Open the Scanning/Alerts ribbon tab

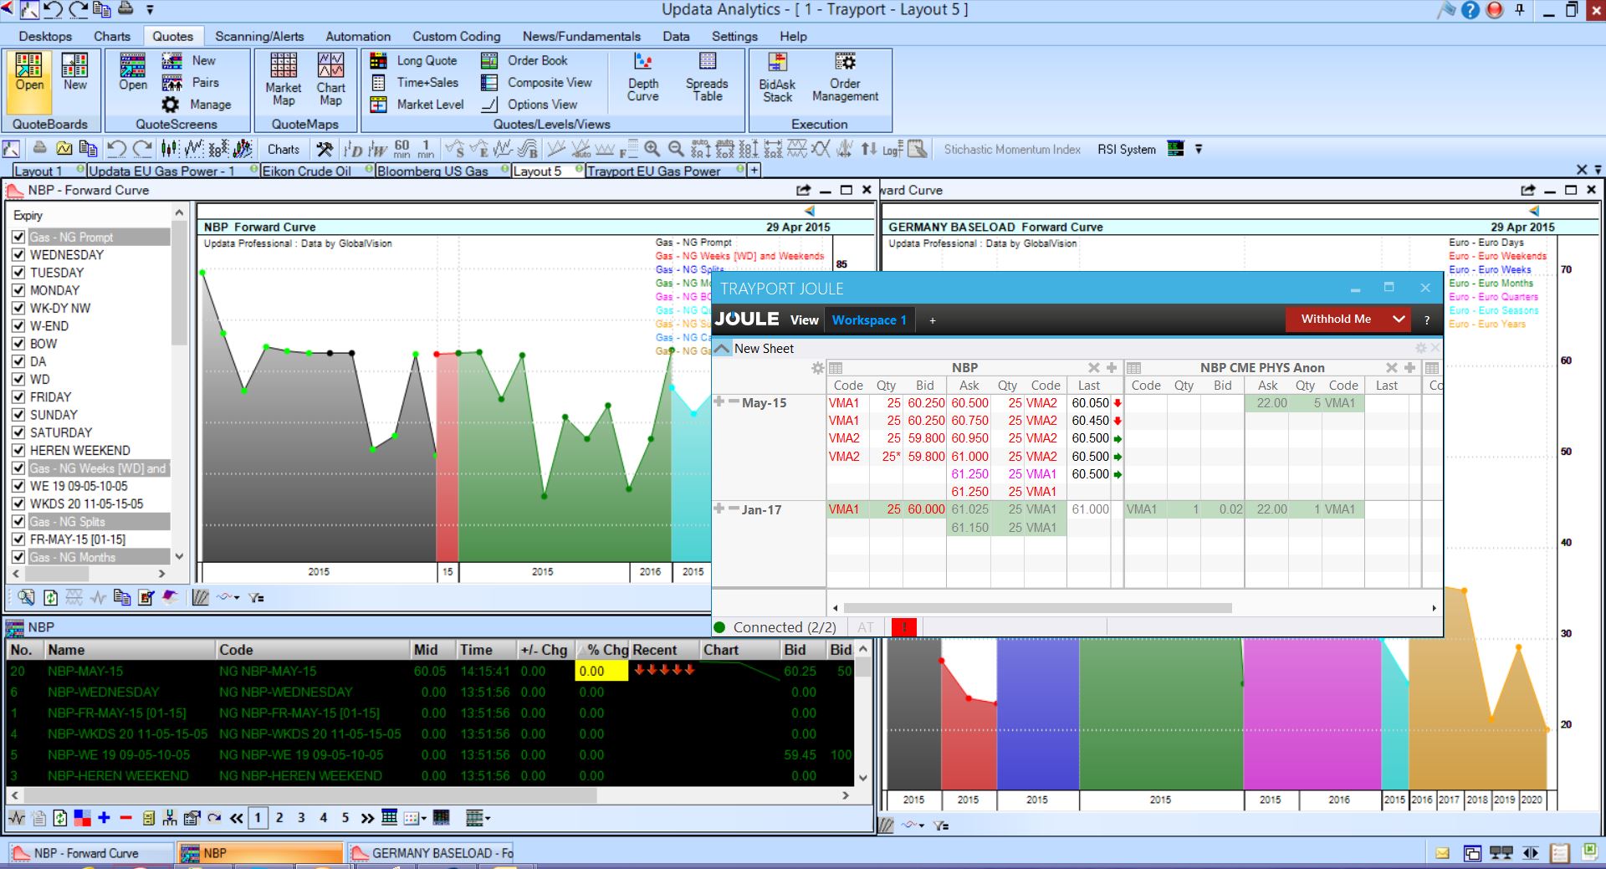(x=259, y=36)
